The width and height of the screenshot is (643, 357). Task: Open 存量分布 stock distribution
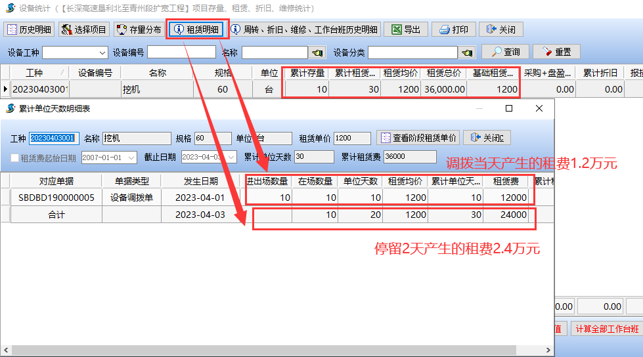pyautogui.click(x=139, y=30)
